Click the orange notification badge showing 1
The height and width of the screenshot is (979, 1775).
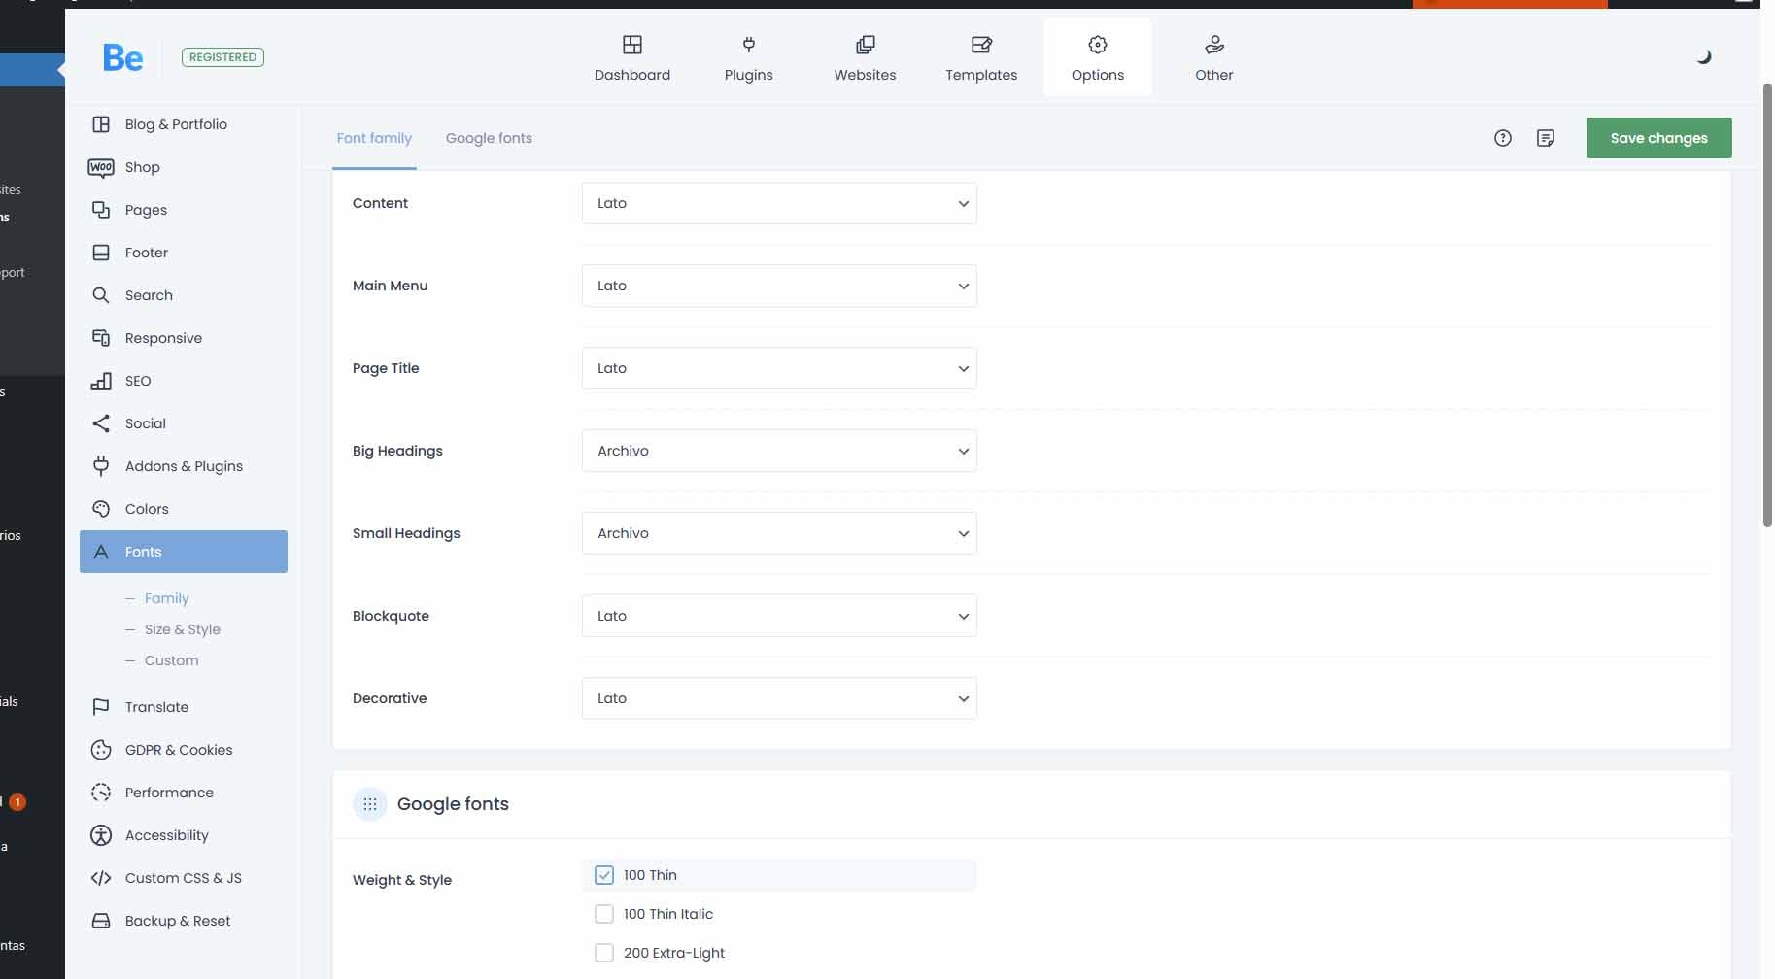click(17, 802)
